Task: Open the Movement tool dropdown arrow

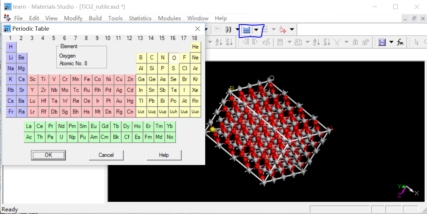Action: coord(292,29)
